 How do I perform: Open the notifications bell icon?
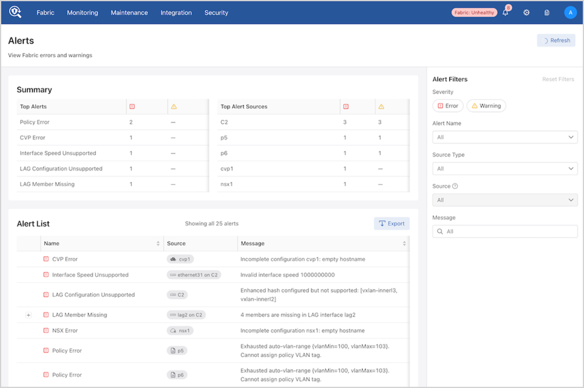click(506, 13)
